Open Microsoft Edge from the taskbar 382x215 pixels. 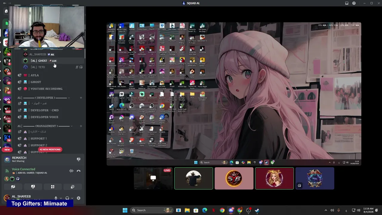tap(205, 210)
